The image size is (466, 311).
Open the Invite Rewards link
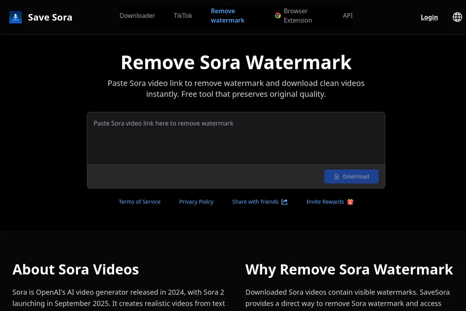[x=325, y=202]
